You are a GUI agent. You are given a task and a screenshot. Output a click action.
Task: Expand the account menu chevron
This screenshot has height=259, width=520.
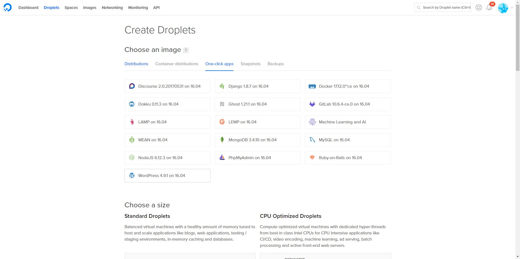click(512, 8)
